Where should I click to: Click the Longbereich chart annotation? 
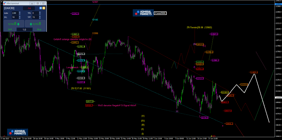72,67
